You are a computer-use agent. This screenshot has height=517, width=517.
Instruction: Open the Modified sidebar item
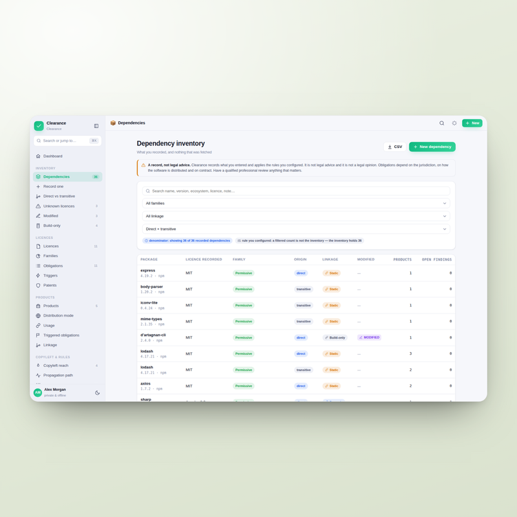point(68,216)
